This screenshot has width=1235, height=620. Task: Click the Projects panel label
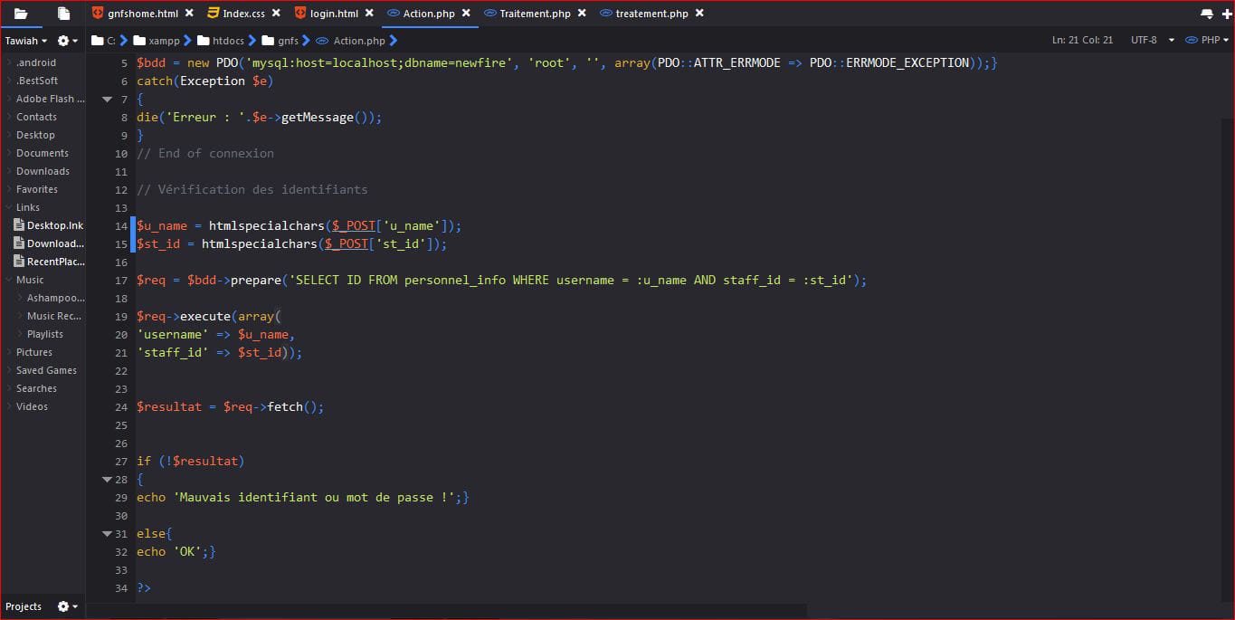[24, 606]
